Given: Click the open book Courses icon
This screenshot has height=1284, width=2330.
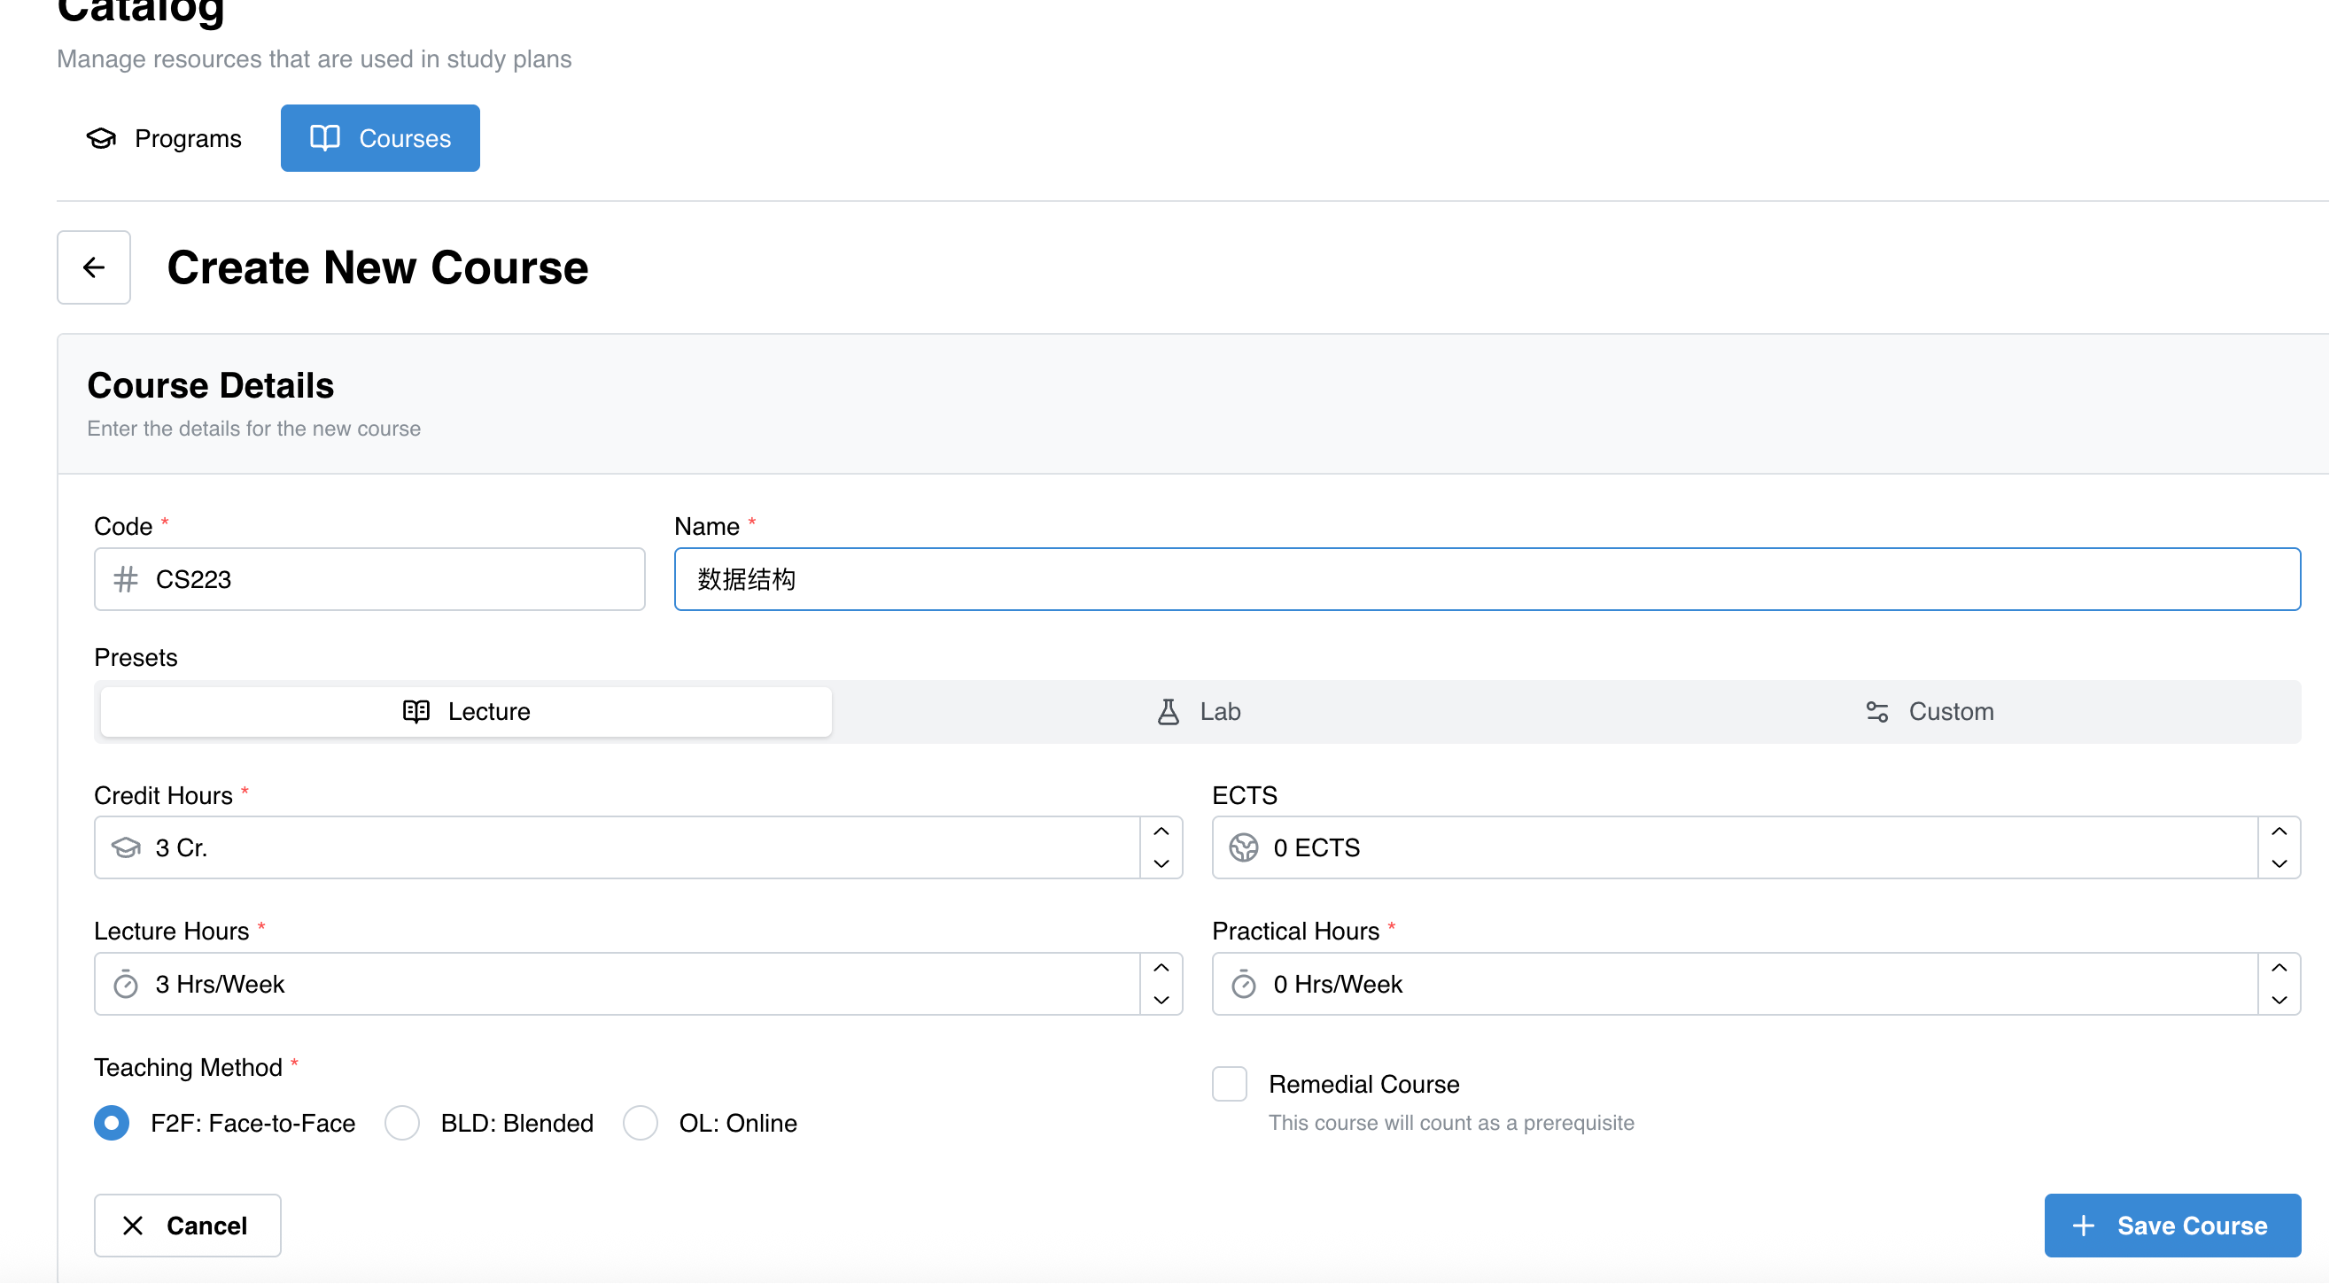Looking at the screenshot, I should (x=326, y=138).
